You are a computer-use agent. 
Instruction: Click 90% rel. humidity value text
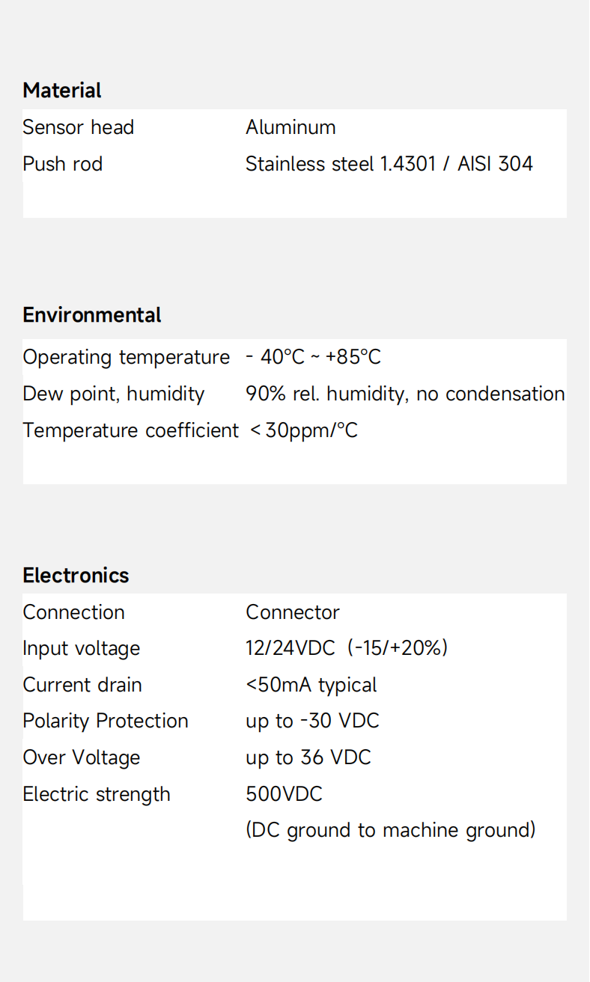coord(404,394)
